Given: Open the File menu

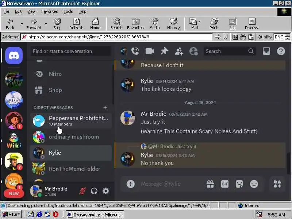Looking at the screenshot, I should coord(6,12).
